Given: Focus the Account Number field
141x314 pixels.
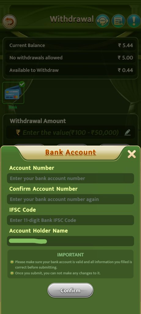Looking at the screenshot, I should click(70, 178).
